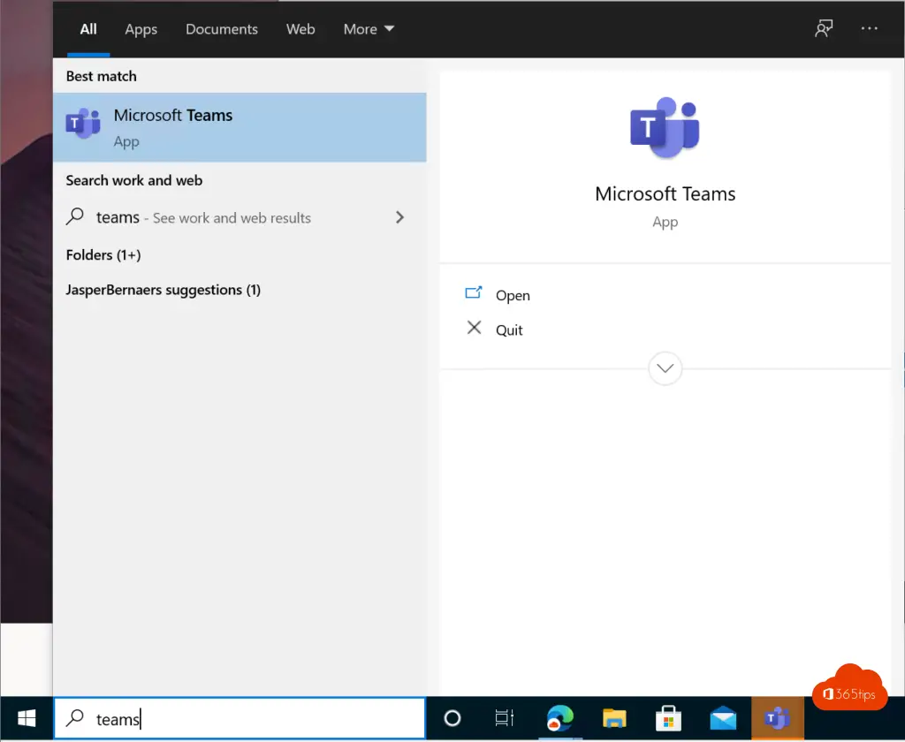Switch to the Documents tab

coord(221,29)
